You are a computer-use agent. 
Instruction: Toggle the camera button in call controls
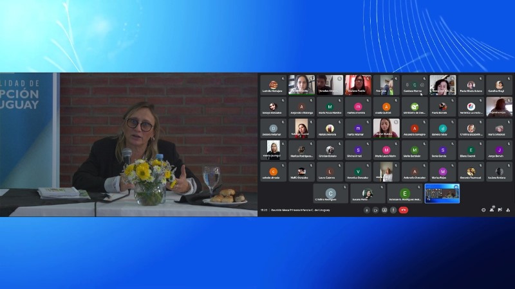coord(375,210)
